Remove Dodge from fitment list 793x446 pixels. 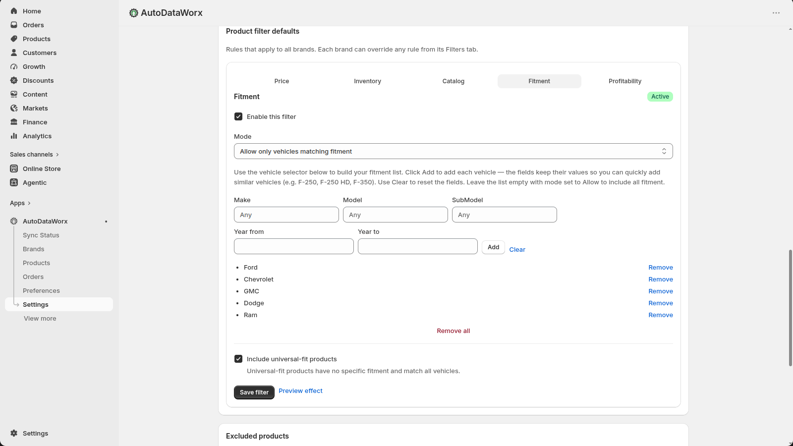tap(661, 303)
